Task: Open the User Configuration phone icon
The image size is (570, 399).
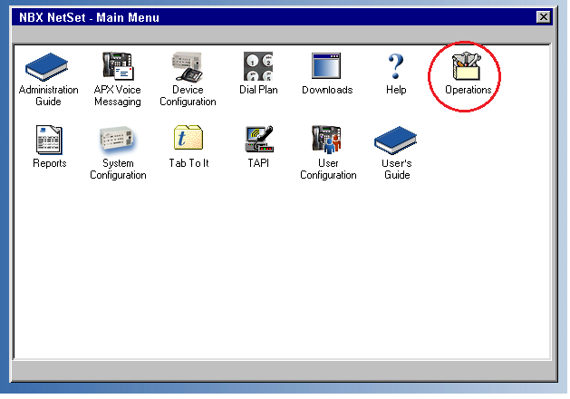Action: [328, 140]
